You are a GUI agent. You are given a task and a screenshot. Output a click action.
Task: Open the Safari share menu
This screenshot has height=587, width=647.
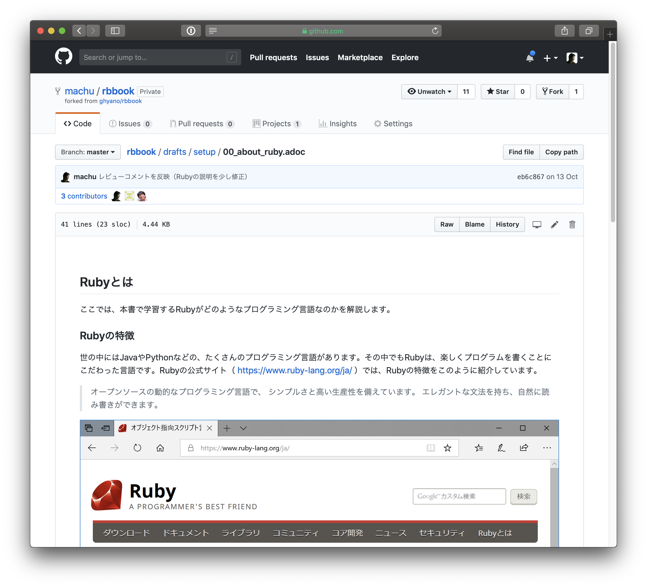(x=564, y=31)
